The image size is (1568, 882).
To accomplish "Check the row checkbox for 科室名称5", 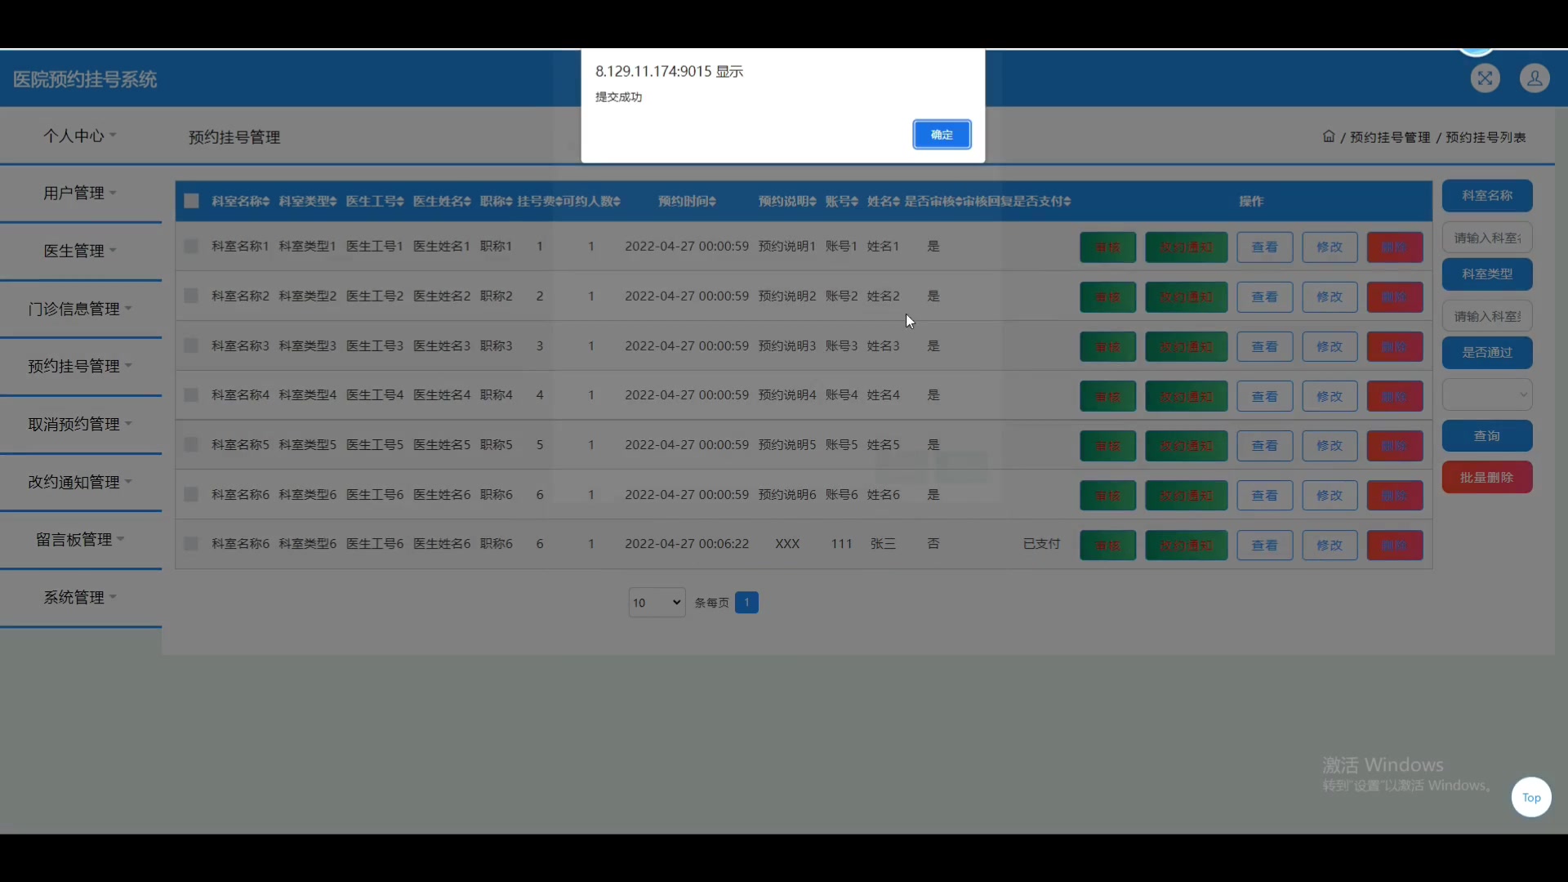I will tap(191, 444).
